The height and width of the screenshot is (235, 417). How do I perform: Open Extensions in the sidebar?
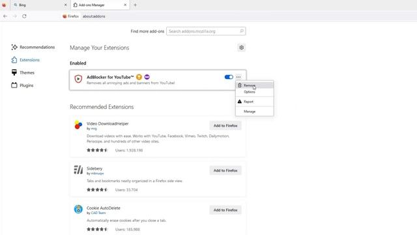pyautogui.click(x=25, y=60)
